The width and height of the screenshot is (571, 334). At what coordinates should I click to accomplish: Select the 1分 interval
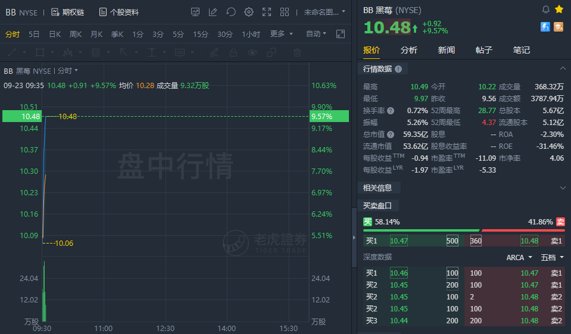pyautogui.click(x=138, y=35)
